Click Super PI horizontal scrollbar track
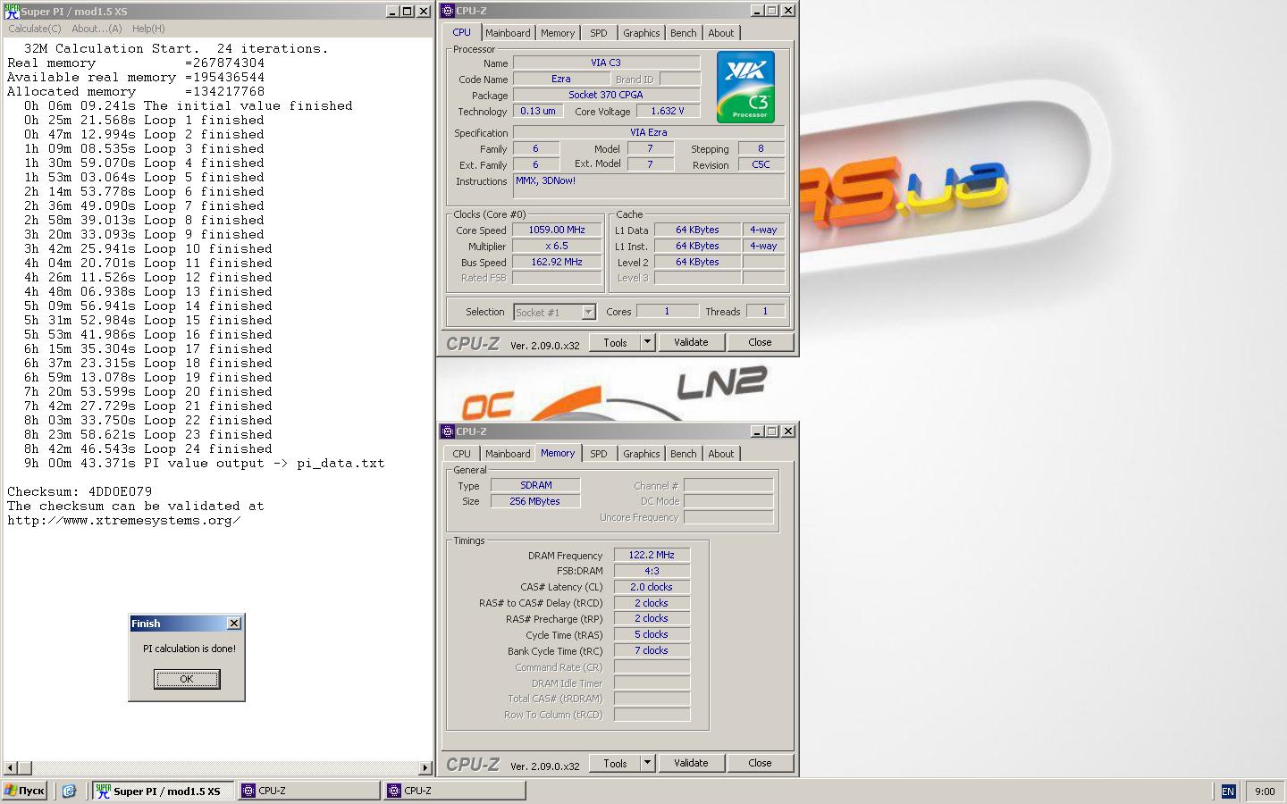The image size is (1287, 804). tap(224, 767)
